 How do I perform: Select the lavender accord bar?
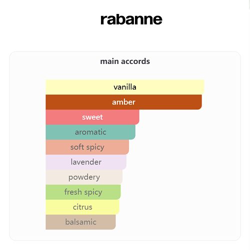tap(86, 162)
